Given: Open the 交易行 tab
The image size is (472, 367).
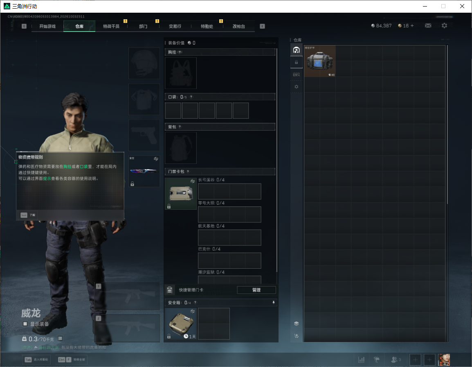Looking at the screenshot, I should (x=175, y=26).
